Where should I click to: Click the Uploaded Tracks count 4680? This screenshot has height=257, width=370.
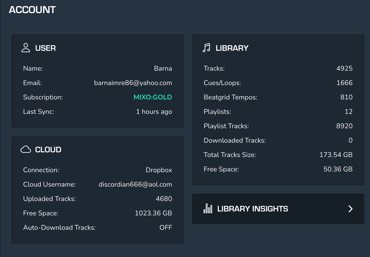[164, 199]
